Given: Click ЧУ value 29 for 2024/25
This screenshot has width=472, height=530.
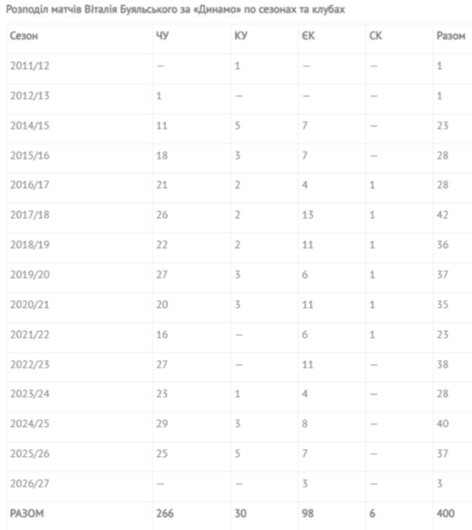Looking at the screenshot, I should click(x=162, y=424).
